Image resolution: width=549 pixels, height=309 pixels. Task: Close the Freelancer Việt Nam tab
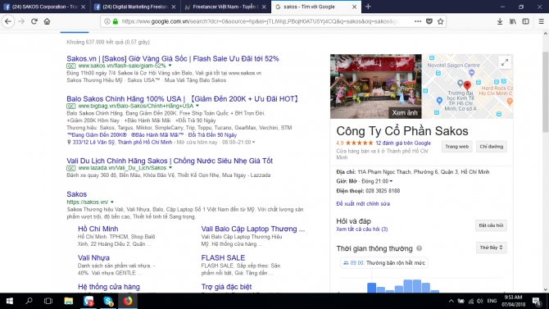point(264,7)
